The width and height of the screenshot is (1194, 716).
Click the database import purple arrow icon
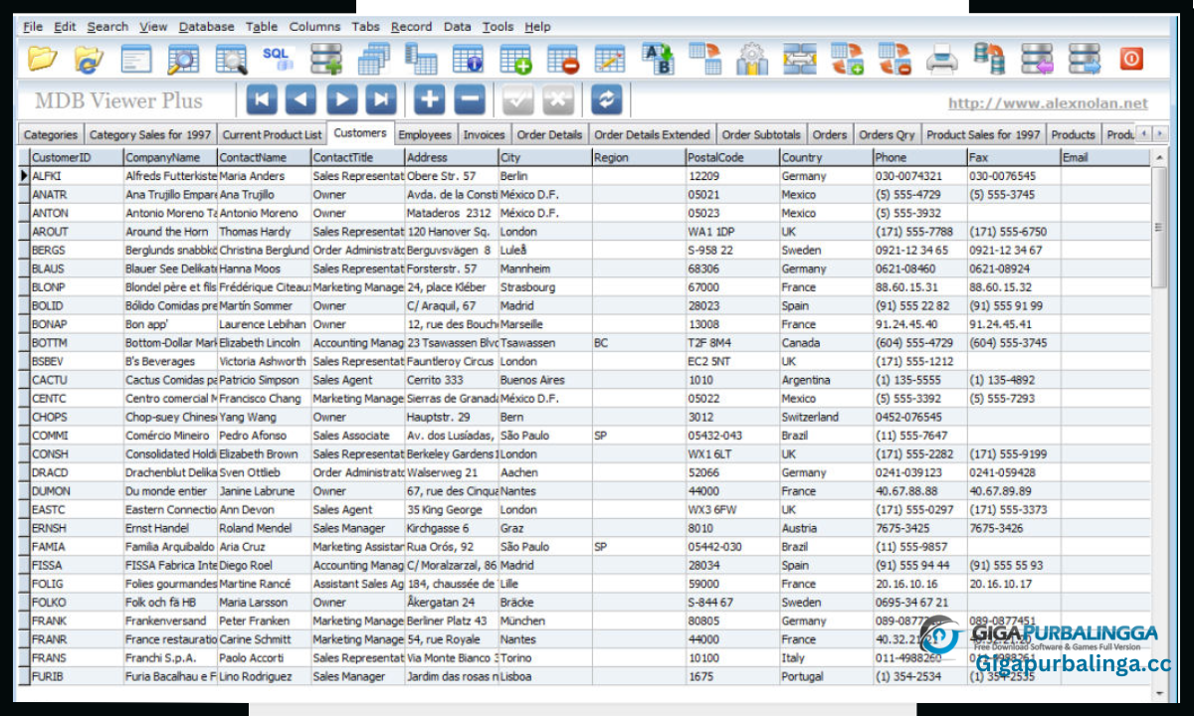pos(1038,60)
